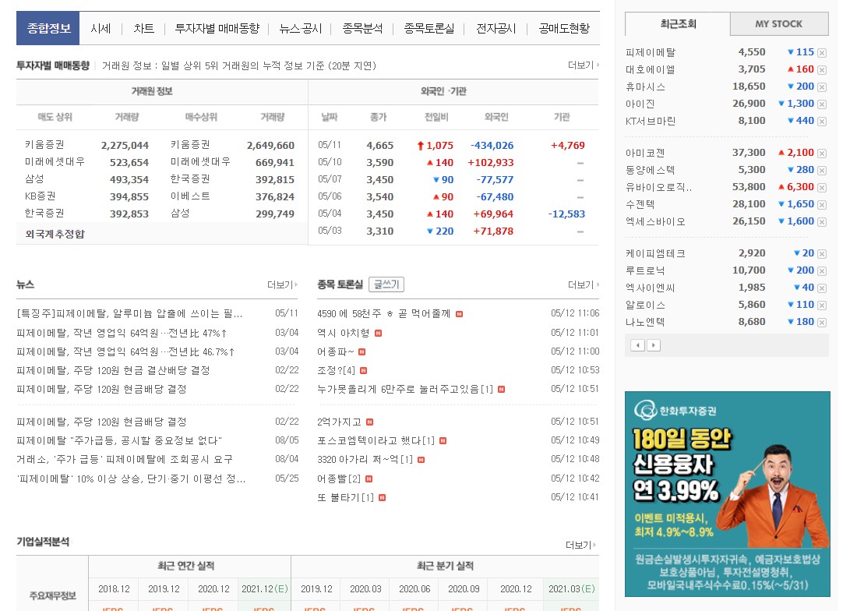This screenshot has height=611, width=850.
Task: Open new-post icon beside 또 불타기[1]
Action: click(383, 498)
